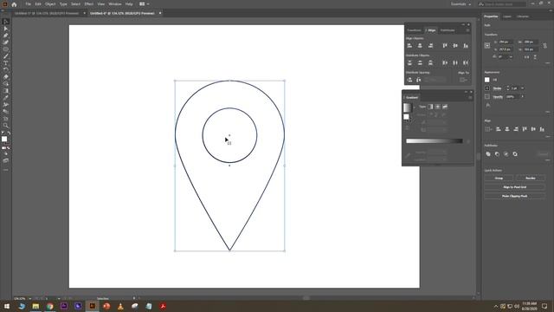Click Horizontal Align Left in Align panel
The width and height of the screenshot is (554, 312).
409,46
